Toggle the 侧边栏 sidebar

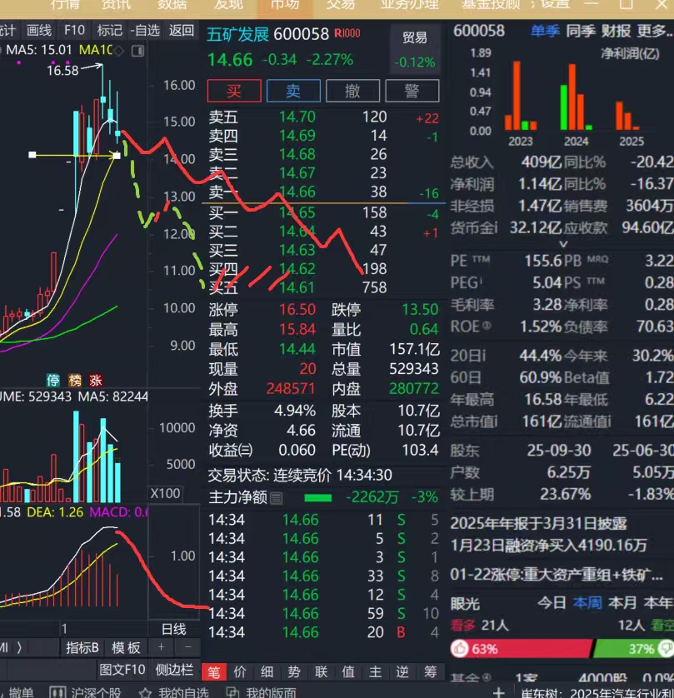tap(174, 670)
